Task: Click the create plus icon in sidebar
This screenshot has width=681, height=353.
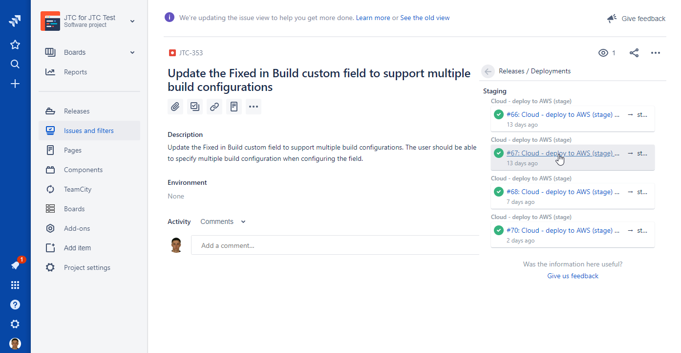Action: click(x=15, y=84)
